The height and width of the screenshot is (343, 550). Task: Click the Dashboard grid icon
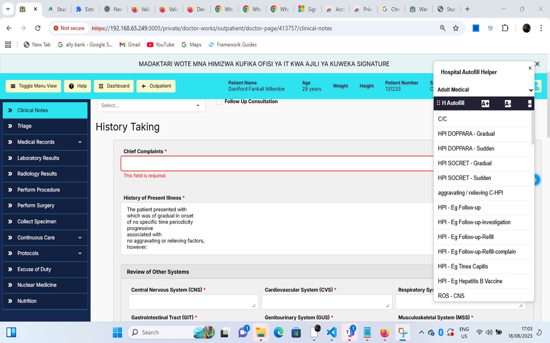(101, 86)
